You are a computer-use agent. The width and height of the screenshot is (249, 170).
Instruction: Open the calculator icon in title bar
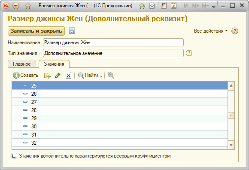click(164, 6)
